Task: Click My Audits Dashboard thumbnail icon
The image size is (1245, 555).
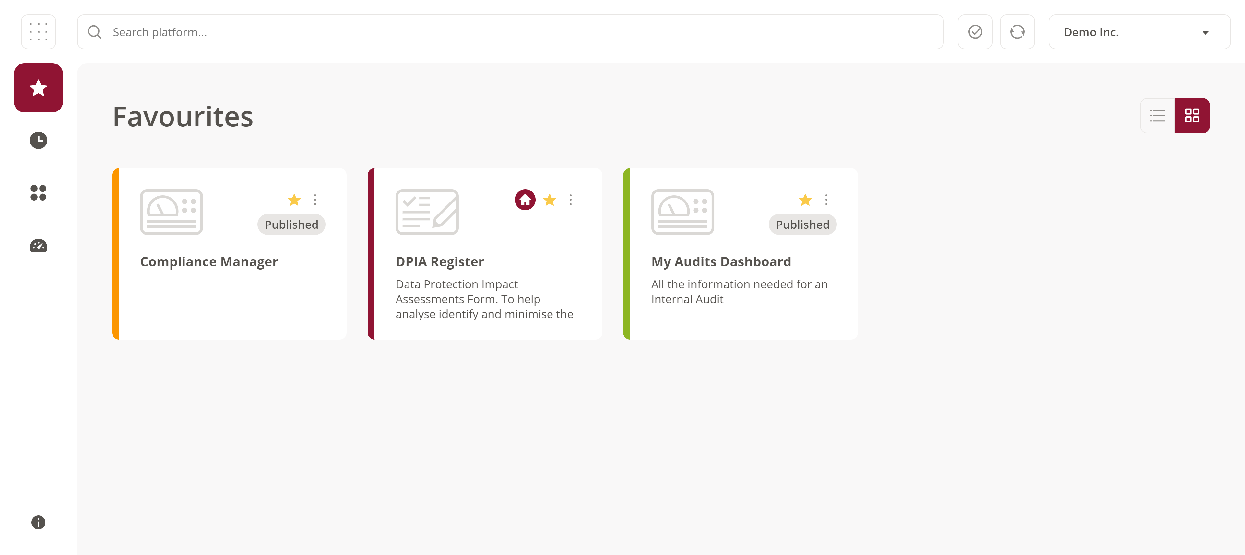Action: tap(682, 212)
